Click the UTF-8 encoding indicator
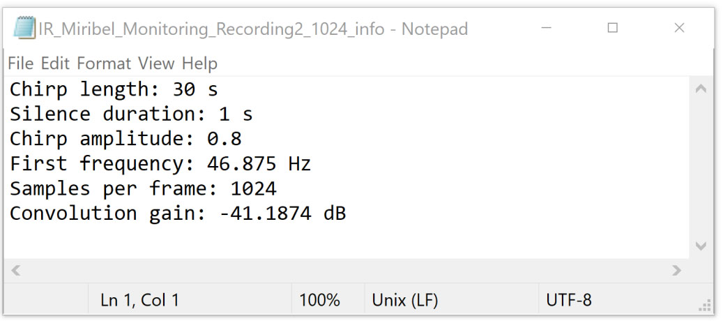The height and width of the screenshot is (321, 723). click(x=568, y=300)
